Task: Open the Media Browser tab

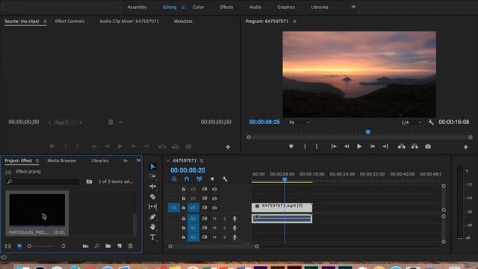Action: [x=62, y=161]
